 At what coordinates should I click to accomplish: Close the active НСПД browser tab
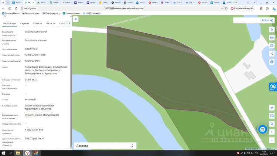tap(33, 3)
